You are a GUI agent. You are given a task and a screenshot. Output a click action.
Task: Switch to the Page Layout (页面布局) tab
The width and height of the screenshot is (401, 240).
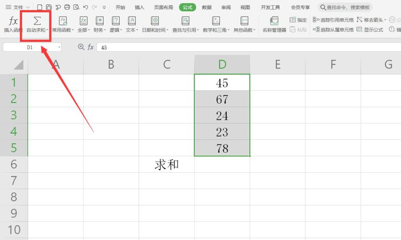pyautogui.click(x=163, y=7)
